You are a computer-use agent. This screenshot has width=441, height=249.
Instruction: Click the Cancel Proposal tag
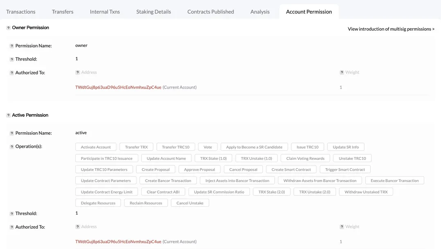pyautogui.click(x=243, y=169)
